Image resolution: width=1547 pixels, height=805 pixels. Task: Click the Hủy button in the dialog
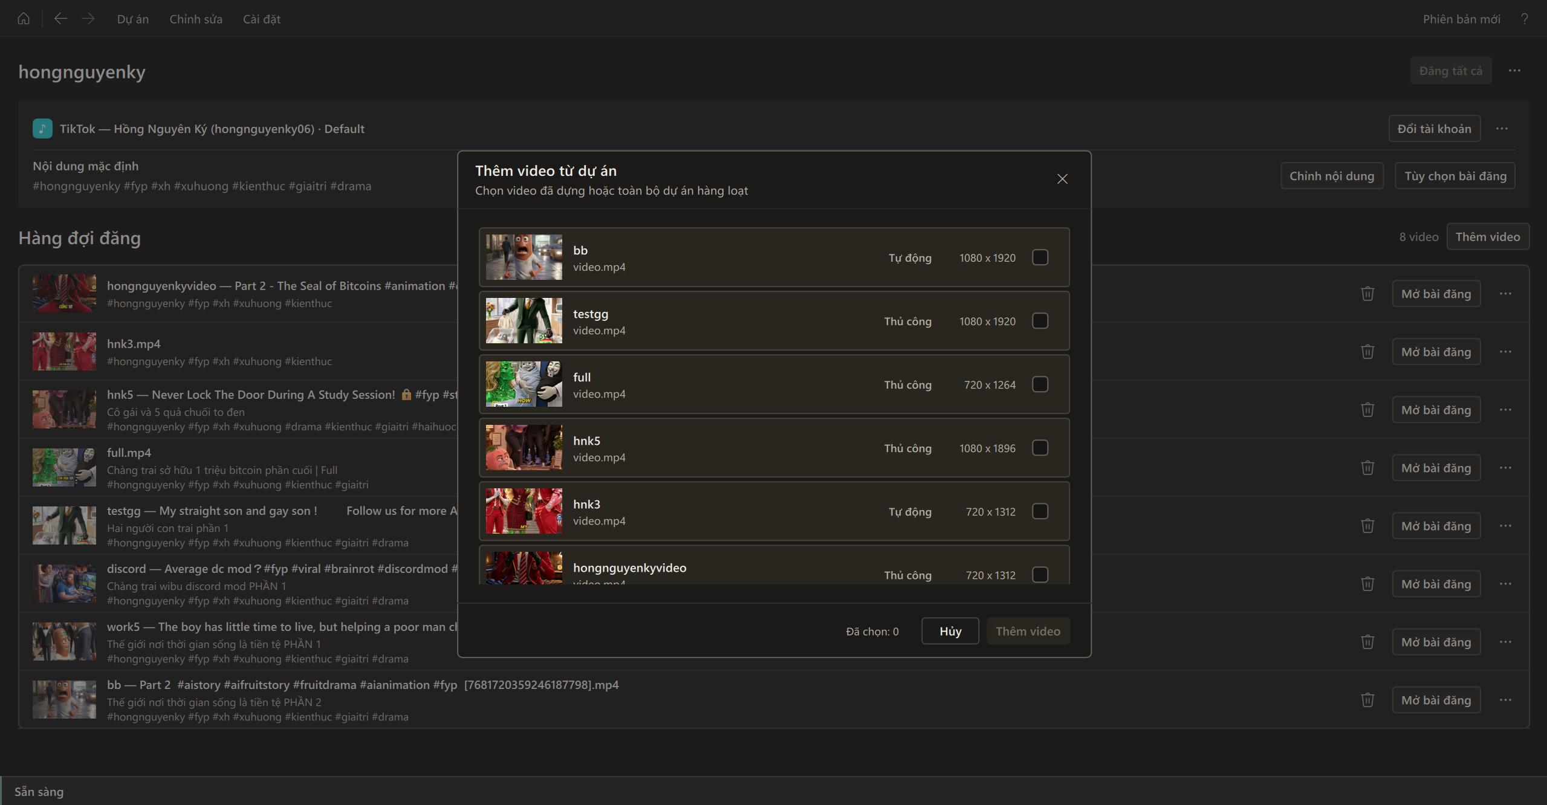pyautogui.click(x=950, y=631)
